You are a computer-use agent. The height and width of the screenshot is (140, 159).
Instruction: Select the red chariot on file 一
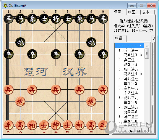point(103,125)
